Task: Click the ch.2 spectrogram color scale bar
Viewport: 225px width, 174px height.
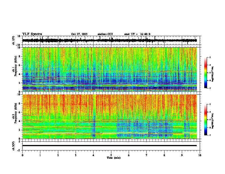Action: click(x=206, y=120)
